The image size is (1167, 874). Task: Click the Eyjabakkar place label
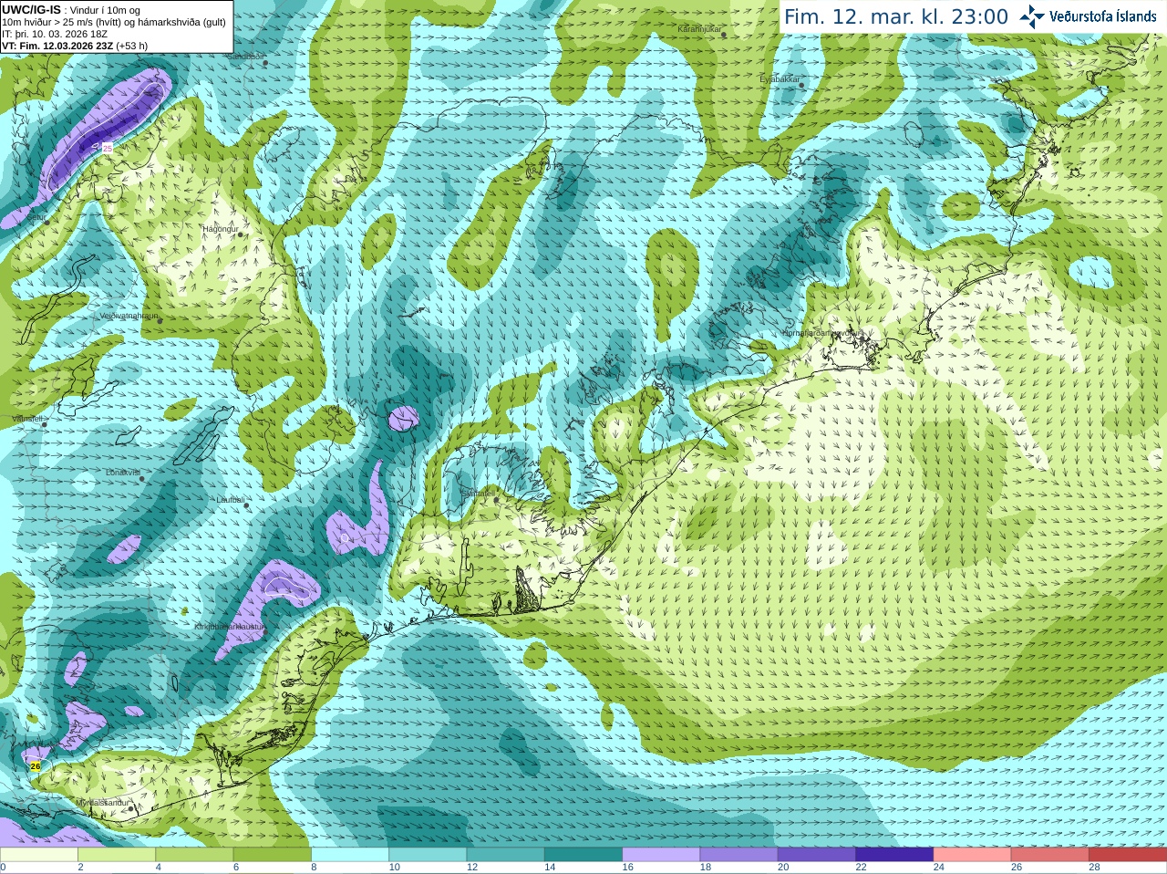[780, 79]
